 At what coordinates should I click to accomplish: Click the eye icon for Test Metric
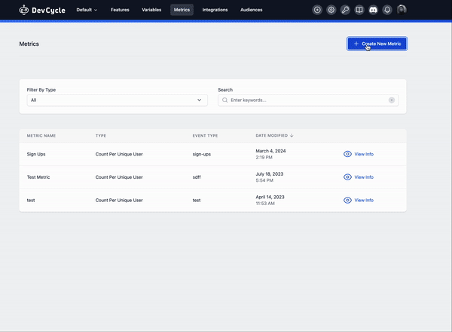pos(347,177)
